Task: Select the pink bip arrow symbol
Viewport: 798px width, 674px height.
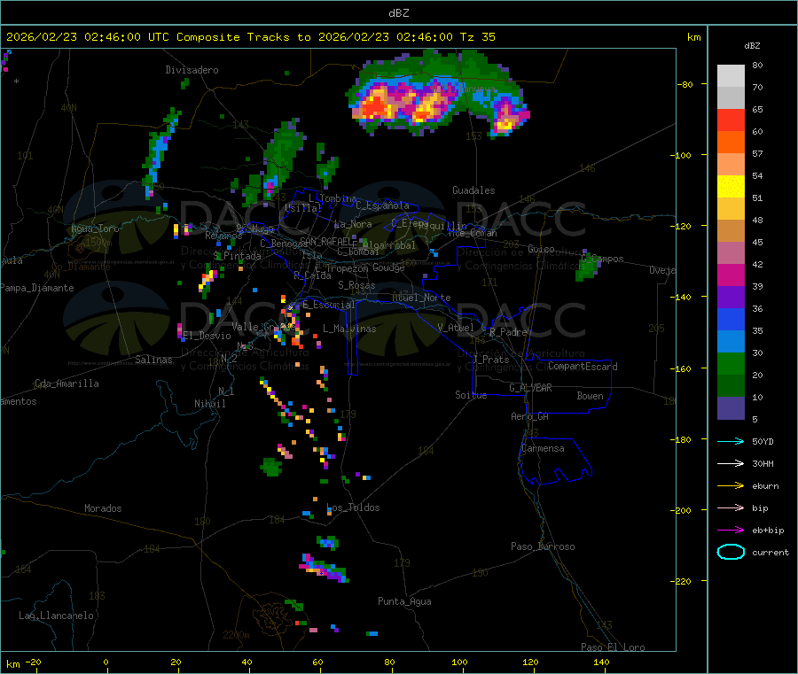Action: [x=731, y=507]
